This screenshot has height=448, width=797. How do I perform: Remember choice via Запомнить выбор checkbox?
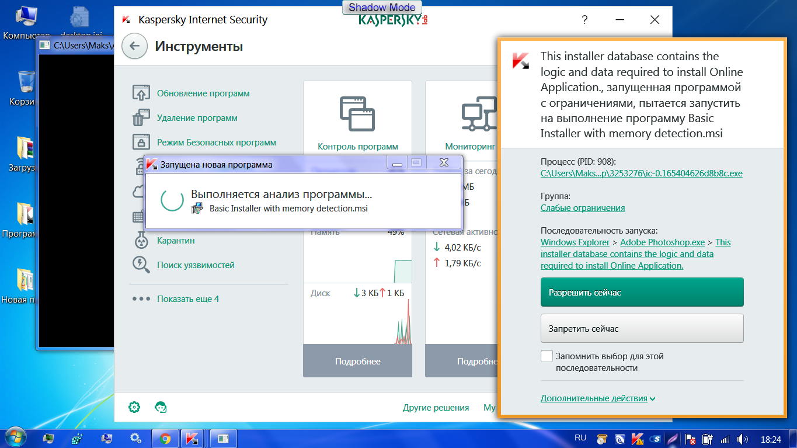tap(547, 356)
